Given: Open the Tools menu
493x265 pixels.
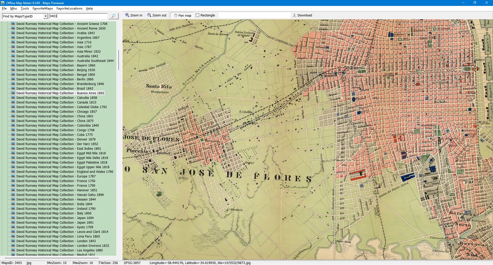Looking at the screenshot, I should coord(25,8).
